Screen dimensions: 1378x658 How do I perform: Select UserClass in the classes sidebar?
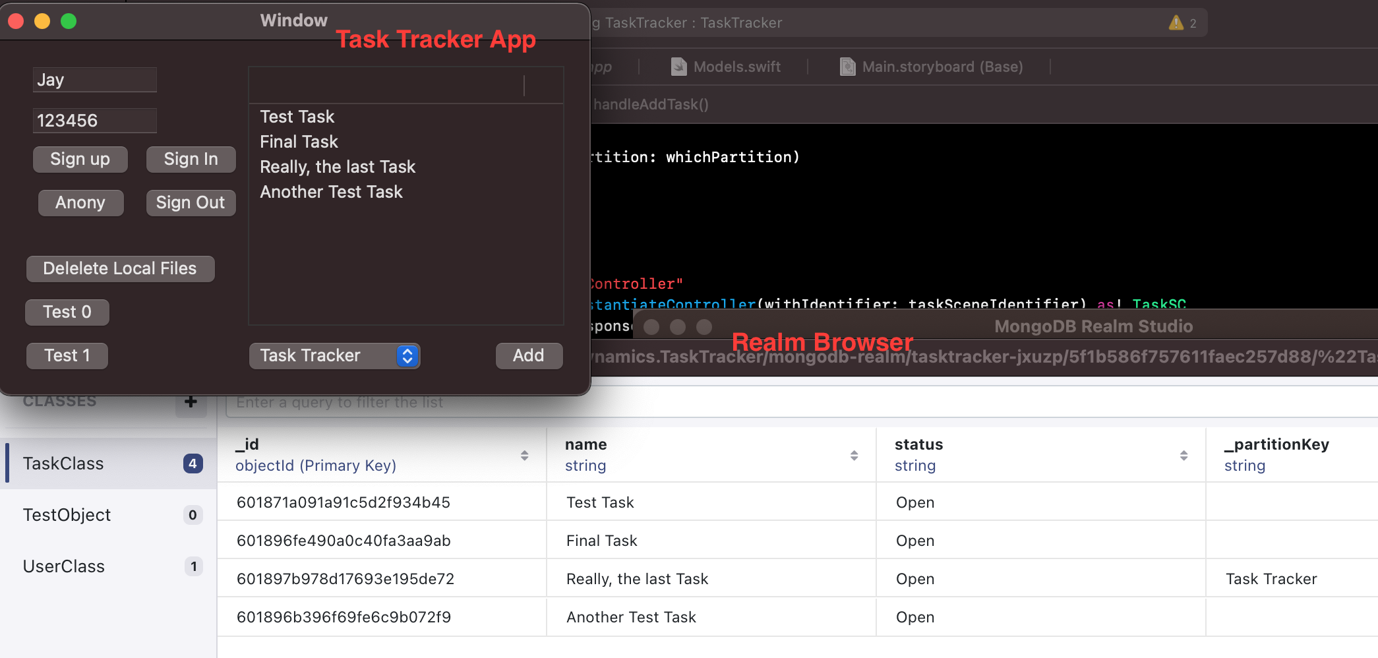coord(64,566)
